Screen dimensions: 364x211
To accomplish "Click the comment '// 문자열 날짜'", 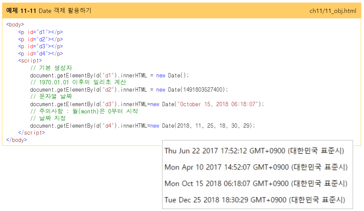I will pyautogui.click(x=51, y=96).
